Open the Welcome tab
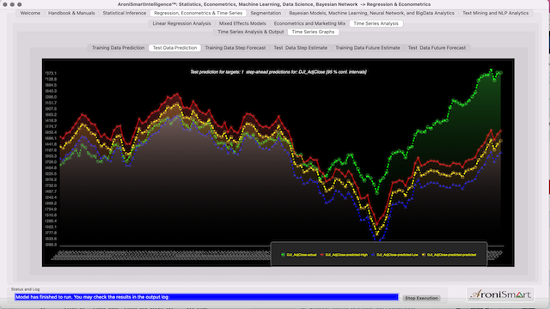 [30, 13]
